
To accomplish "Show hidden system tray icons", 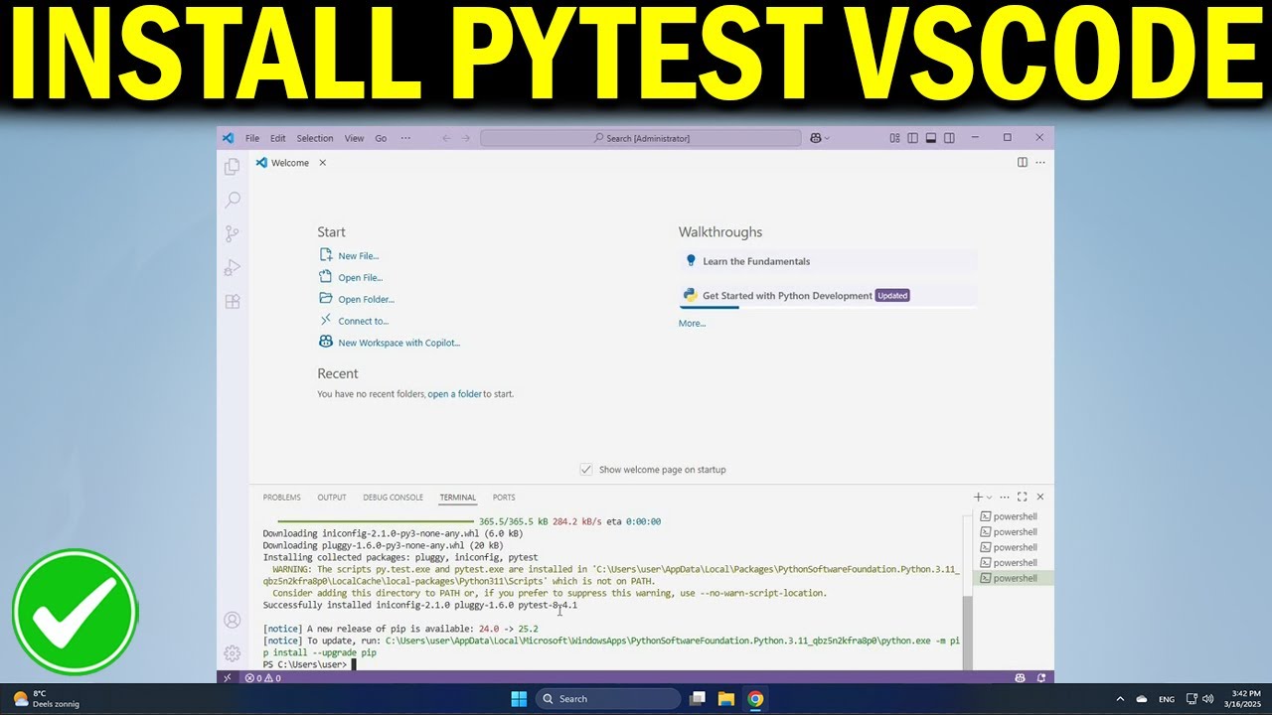I will [x=1120, y=699].
